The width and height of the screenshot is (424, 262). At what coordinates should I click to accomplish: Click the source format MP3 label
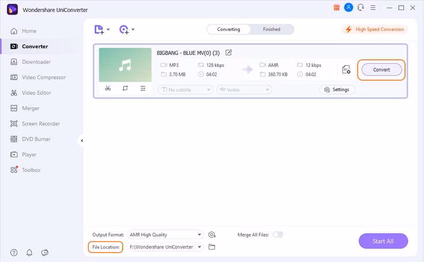click(x=174, y=65)
